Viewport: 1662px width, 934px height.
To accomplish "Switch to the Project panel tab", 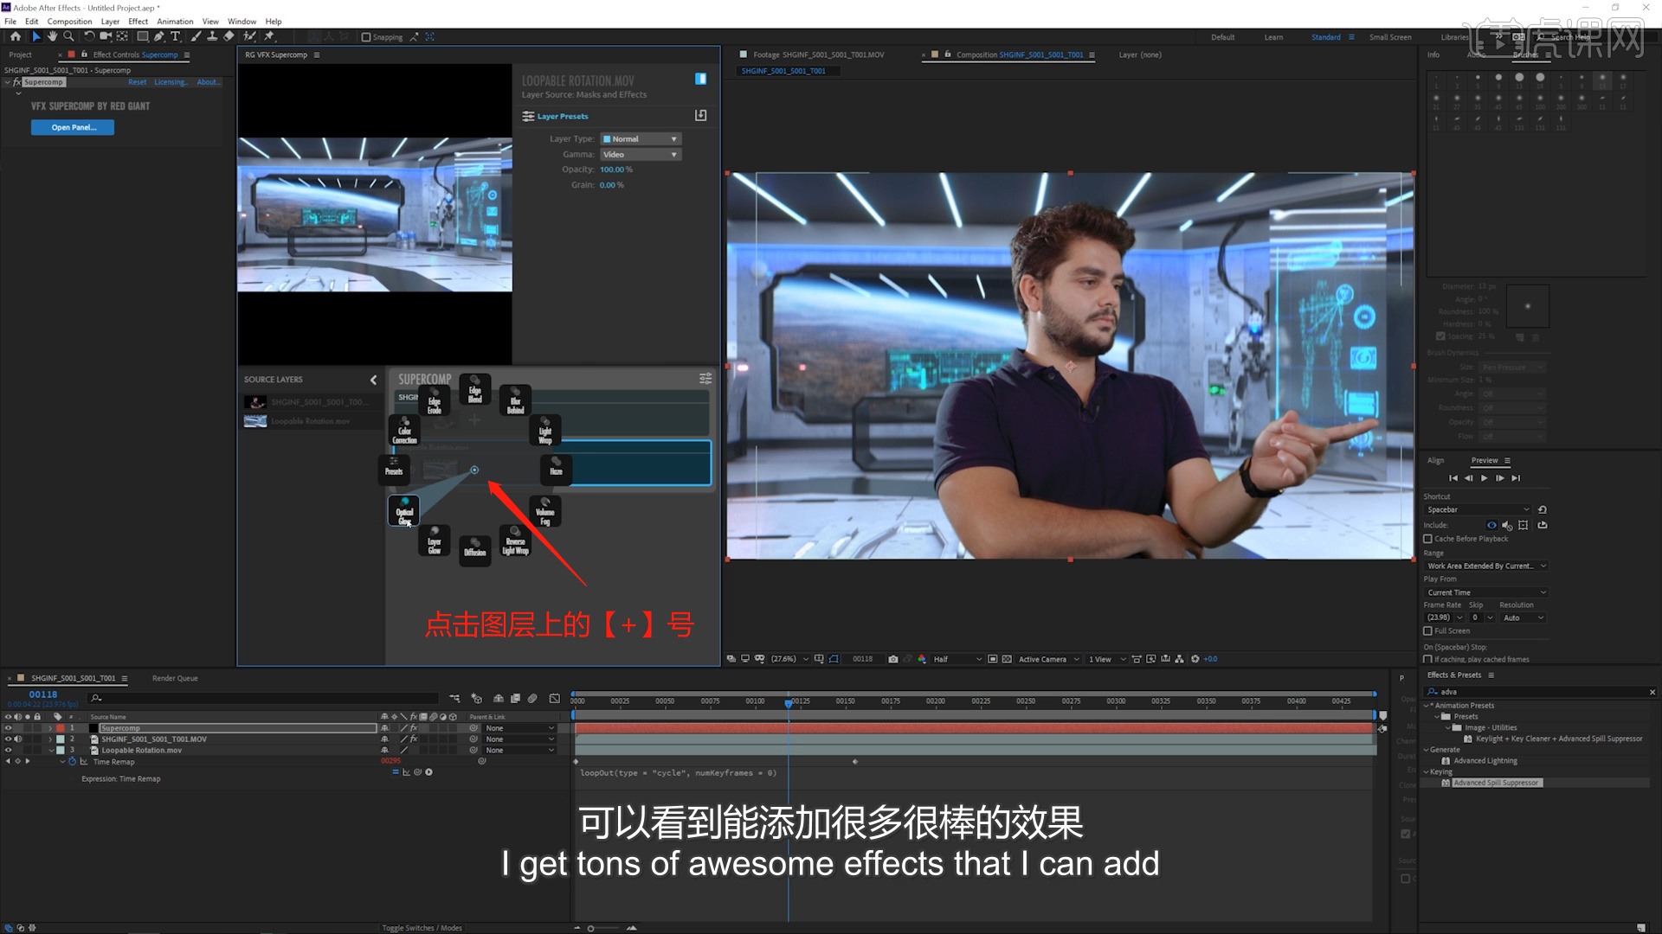I will click(20, 54).
